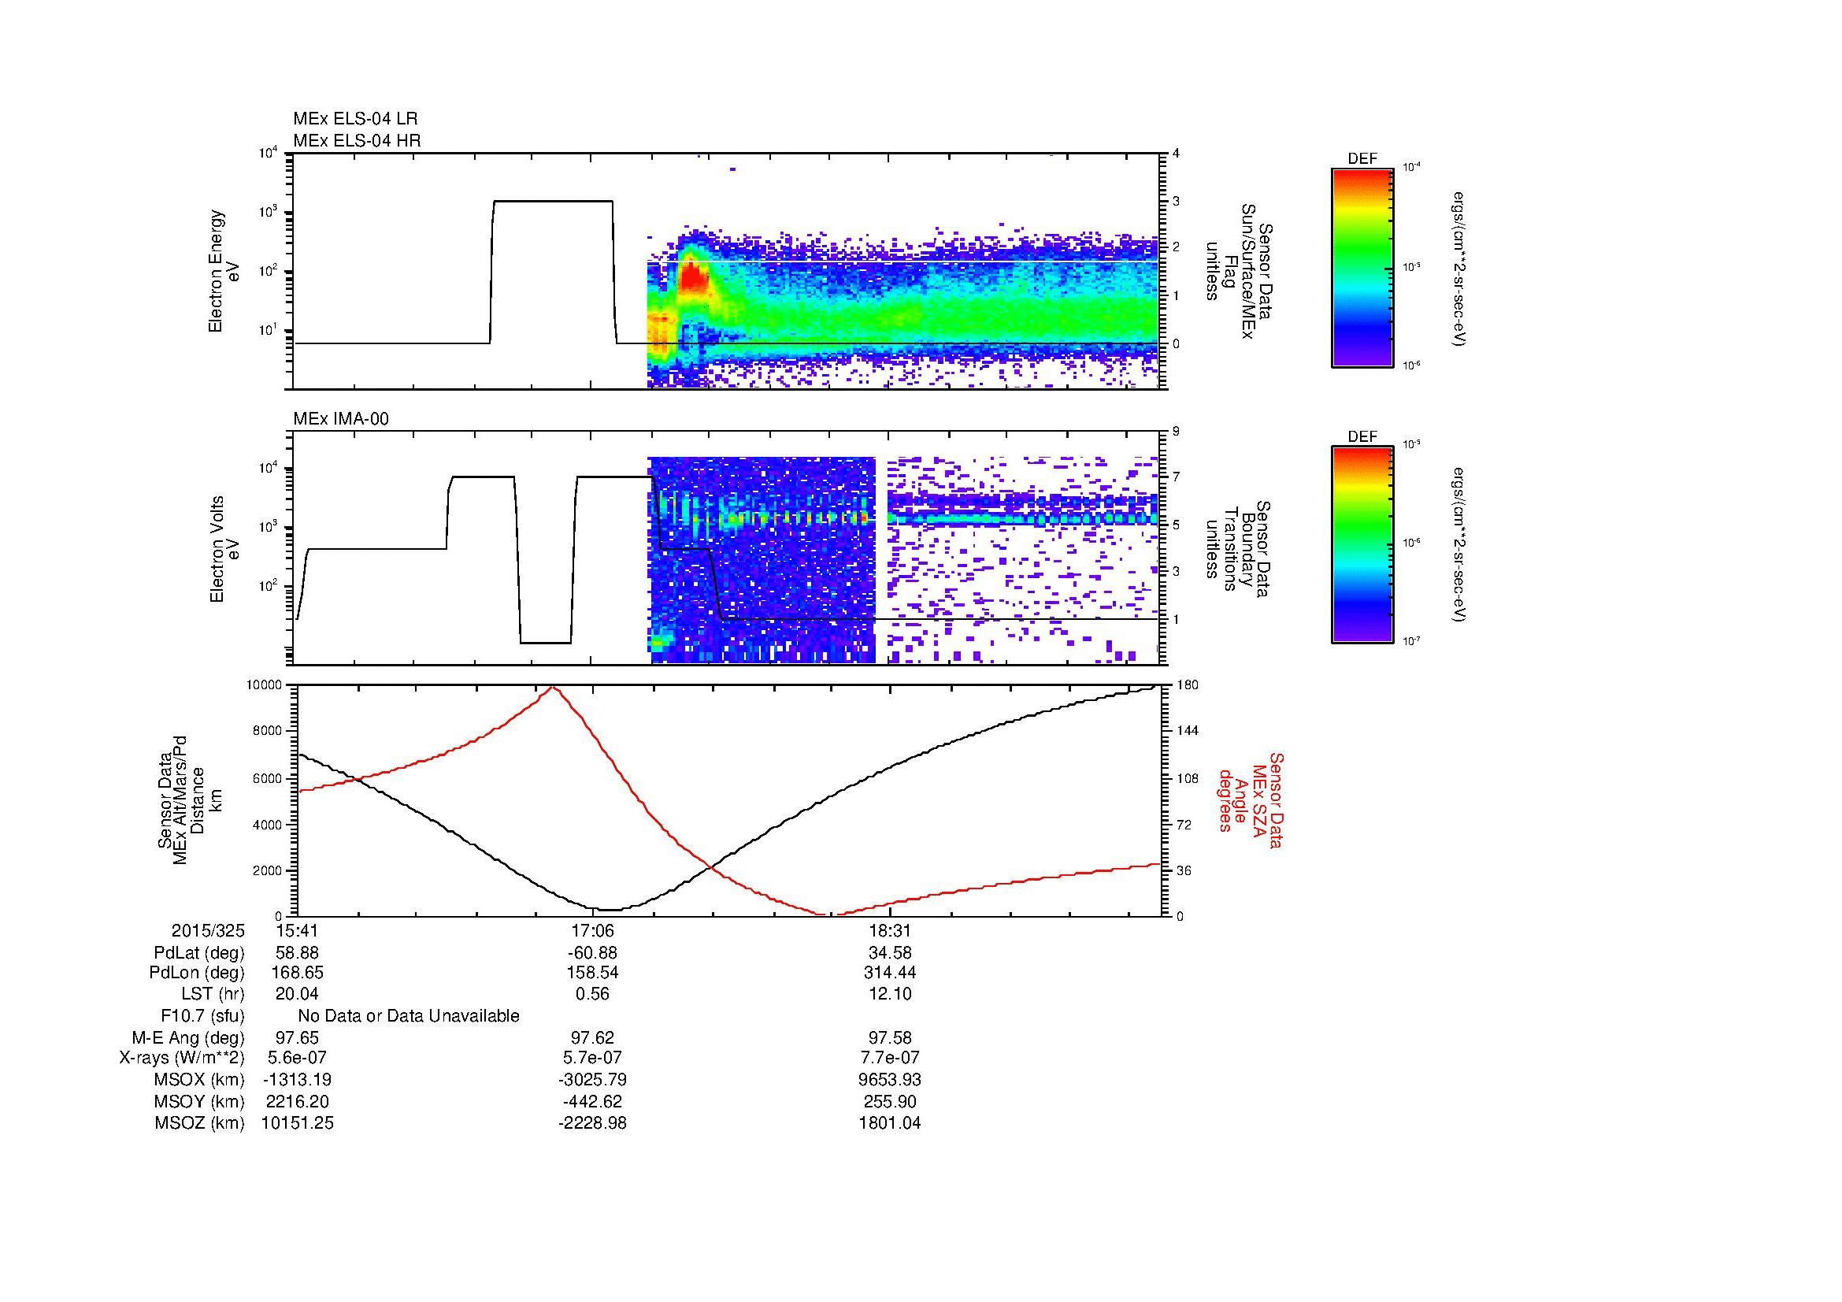This screenshot has height=1302, width=1842.
Task: Click the minimum of black altitude curve
Action: [x=611, y=910]
